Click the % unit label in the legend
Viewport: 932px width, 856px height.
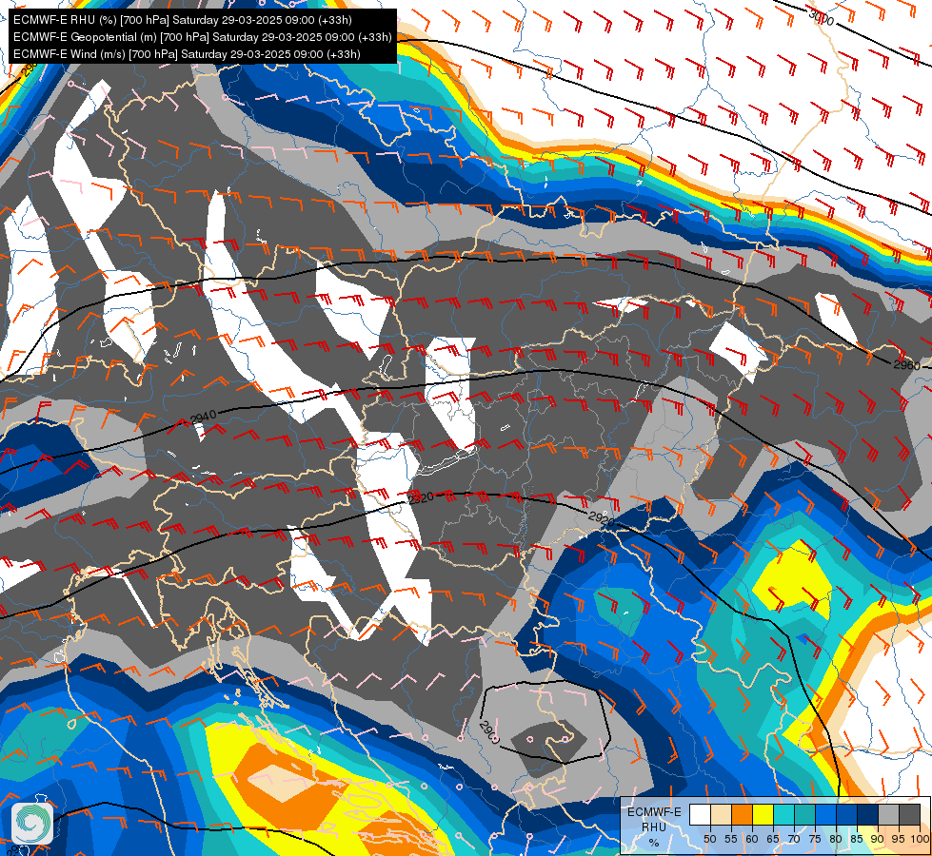(x=654, y=843)
